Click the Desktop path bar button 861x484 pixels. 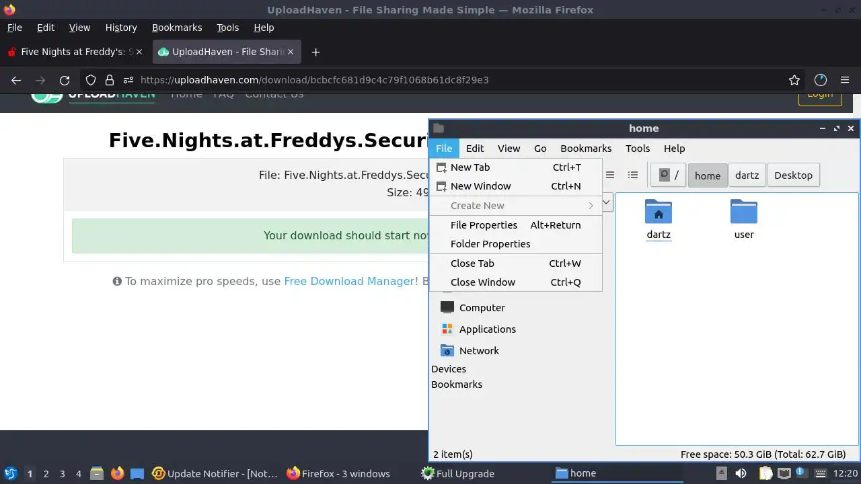tap(793, 175)
